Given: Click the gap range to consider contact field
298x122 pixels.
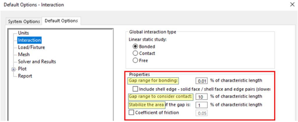Looking at the screenshot, I should 201,96.
